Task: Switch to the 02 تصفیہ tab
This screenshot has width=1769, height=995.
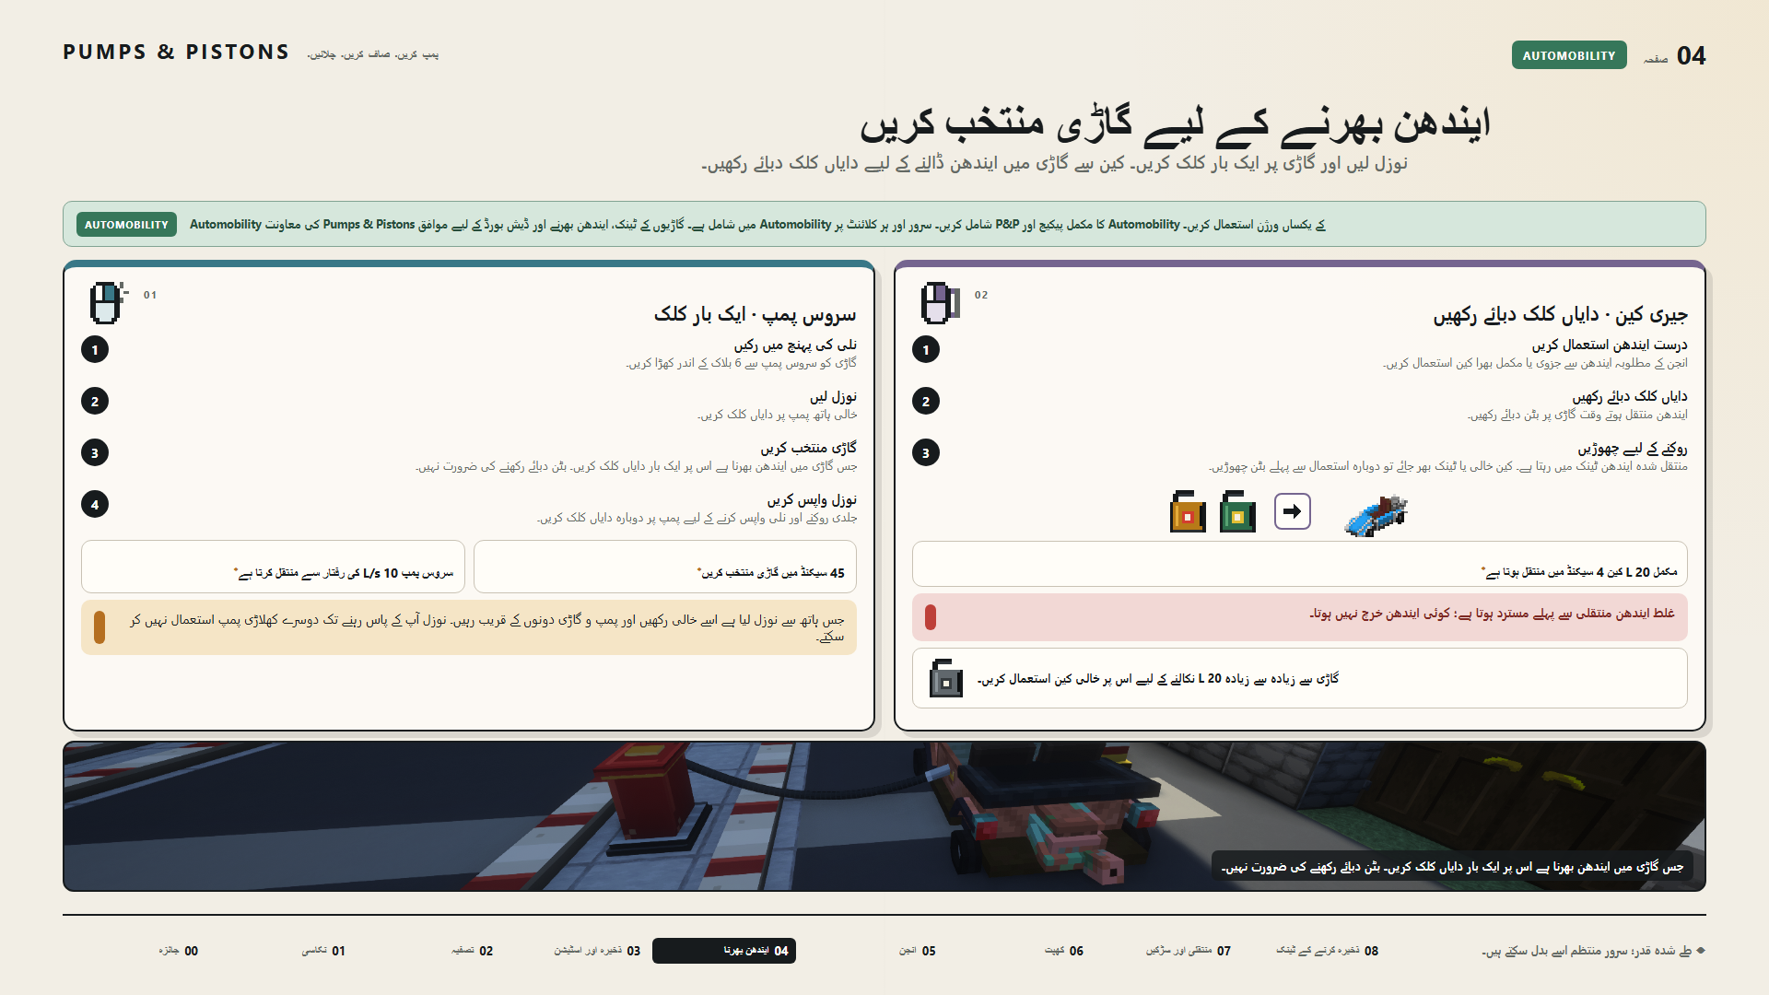Action: point(473,951)
